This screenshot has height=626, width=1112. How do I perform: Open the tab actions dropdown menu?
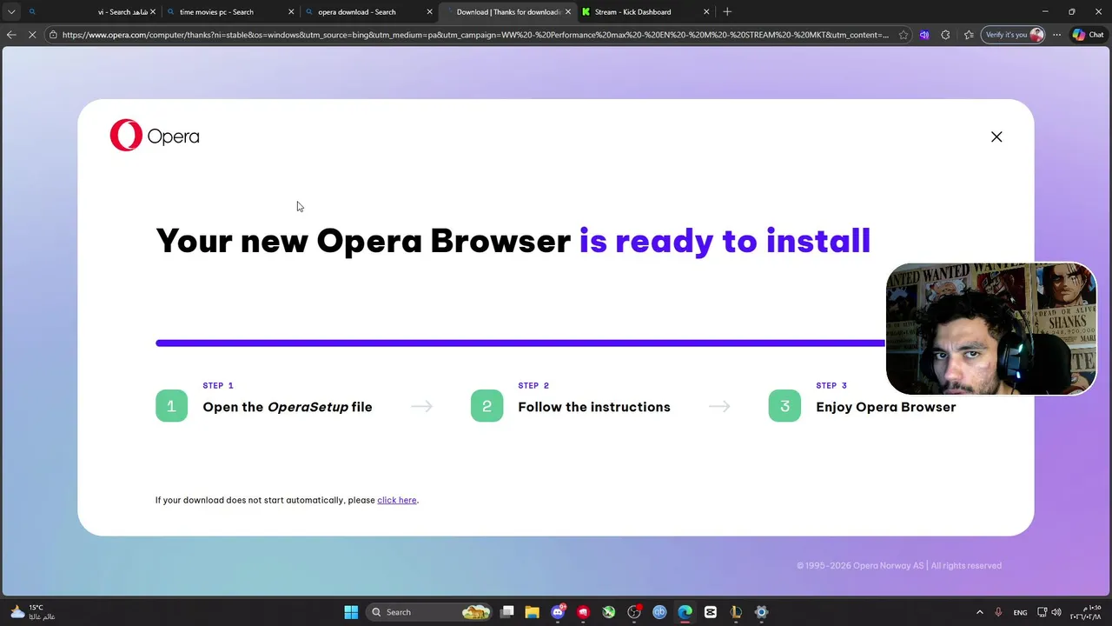[x=11, y=12]
